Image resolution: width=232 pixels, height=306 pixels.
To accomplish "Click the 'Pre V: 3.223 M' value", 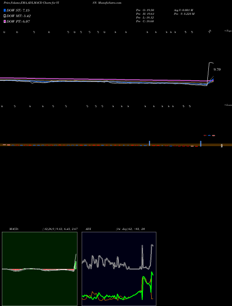I will [x=184, y=14].
